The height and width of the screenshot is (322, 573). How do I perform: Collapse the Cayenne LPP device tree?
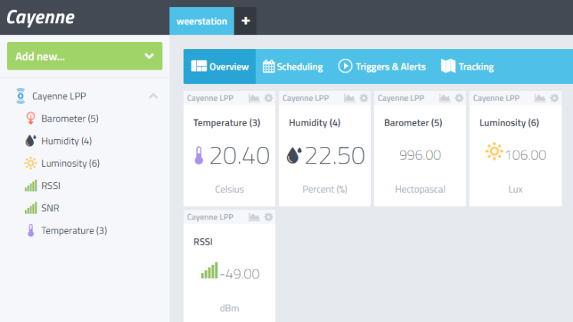click(153, 96)
